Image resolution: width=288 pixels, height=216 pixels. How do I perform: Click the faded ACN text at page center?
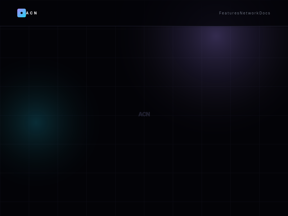(144, 114)
